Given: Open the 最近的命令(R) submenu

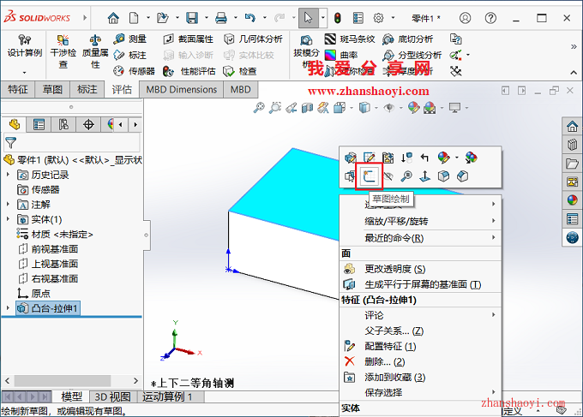Looking at the screenshot, I should [420, 238].
